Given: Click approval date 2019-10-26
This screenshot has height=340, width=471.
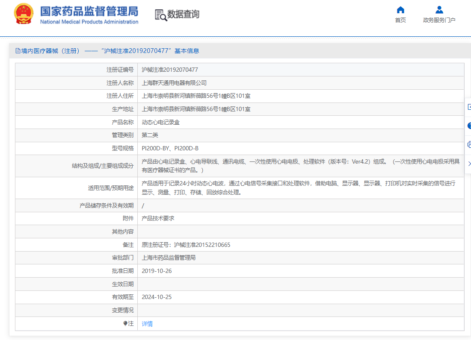Looking at the screenshot, I should point(157,271).
